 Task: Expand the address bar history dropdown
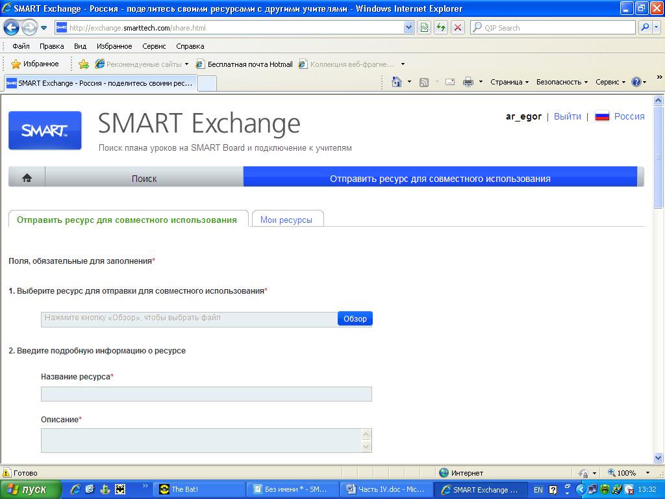[408, 28]
